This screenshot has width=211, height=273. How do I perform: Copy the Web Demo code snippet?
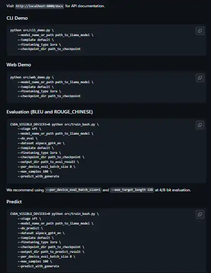point(200,78)
